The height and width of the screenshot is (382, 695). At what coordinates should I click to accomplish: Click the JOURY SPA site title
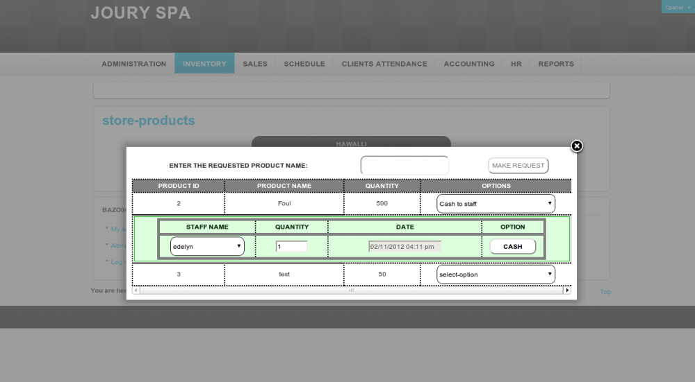click(140, 12)
